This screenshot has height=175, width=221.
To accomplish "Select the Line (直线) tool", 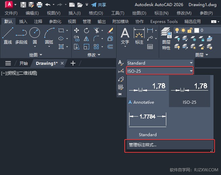I will (x=8, y=36).
